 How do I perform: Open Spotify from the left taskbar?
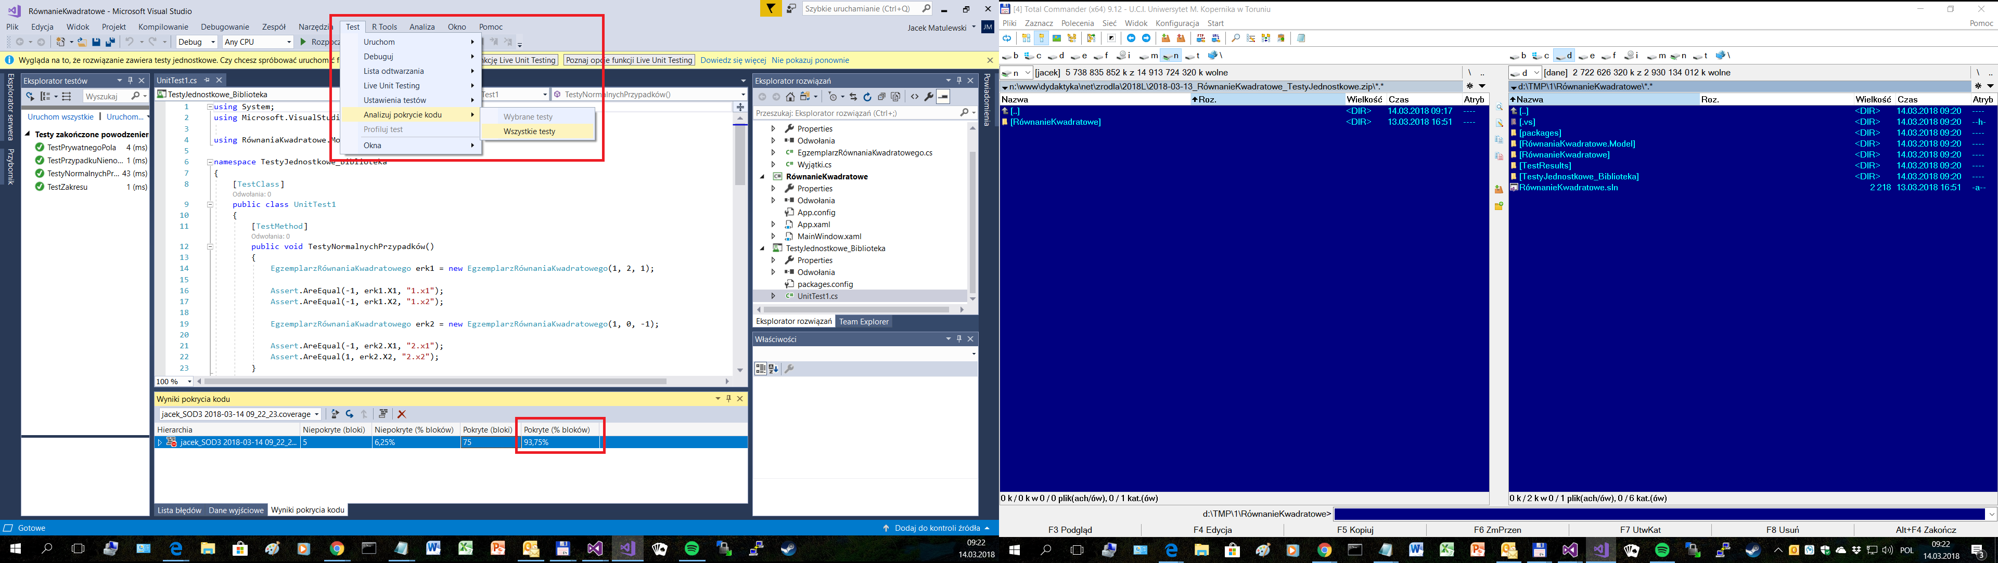tap(691, 549)
